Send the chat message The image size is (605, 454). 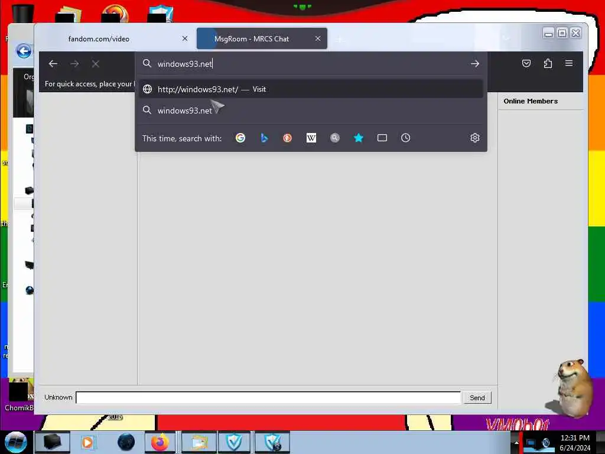[x=477, y=398]
